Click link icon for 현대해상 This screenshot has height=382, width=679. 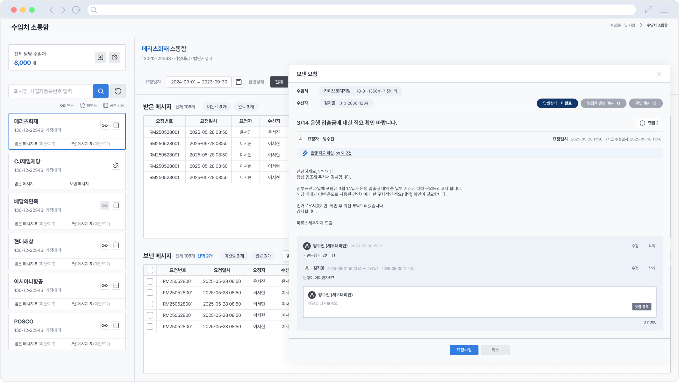pyautogui.click(x=104, y=245)
